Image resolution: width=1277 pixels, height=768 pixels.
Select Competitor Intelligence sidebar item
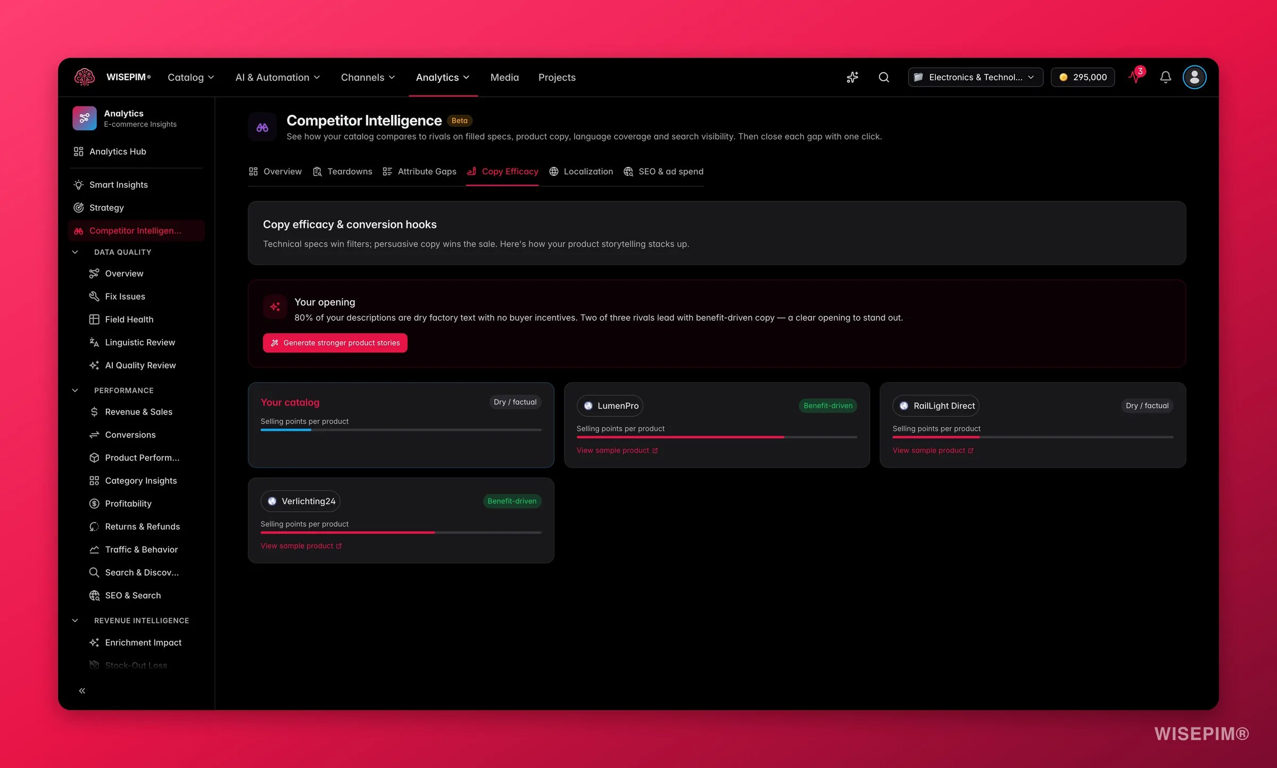pos(136,231)
